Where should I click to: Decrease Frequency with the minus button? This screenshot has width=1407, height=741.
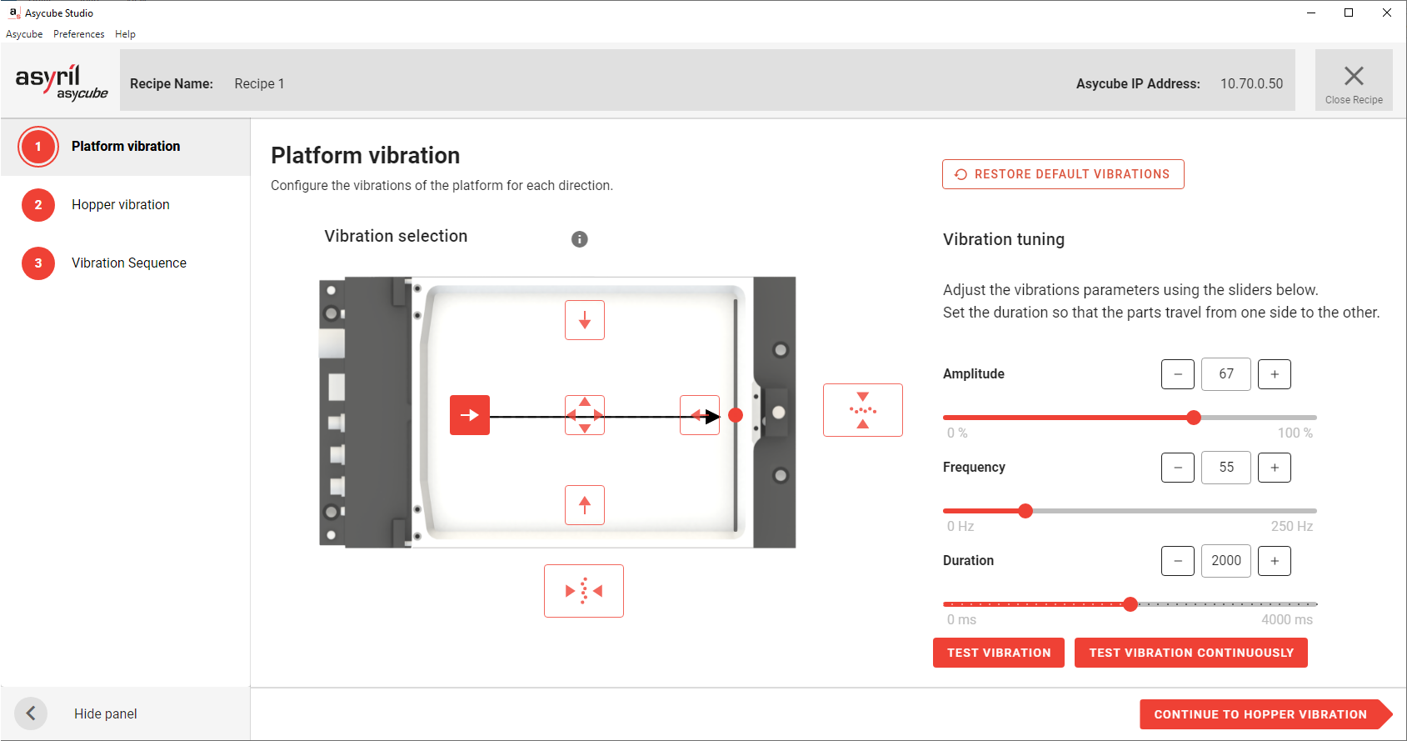[x=1178, y=468]
